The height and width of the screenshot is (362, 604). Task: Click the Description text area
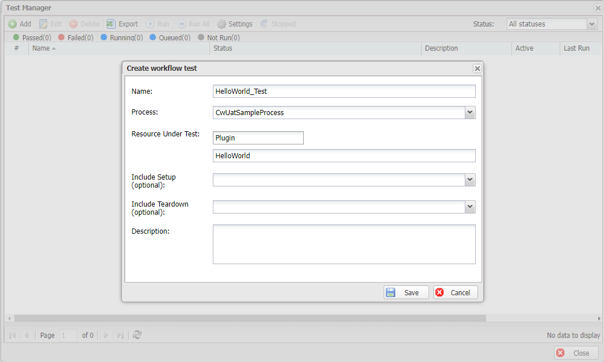343,244
